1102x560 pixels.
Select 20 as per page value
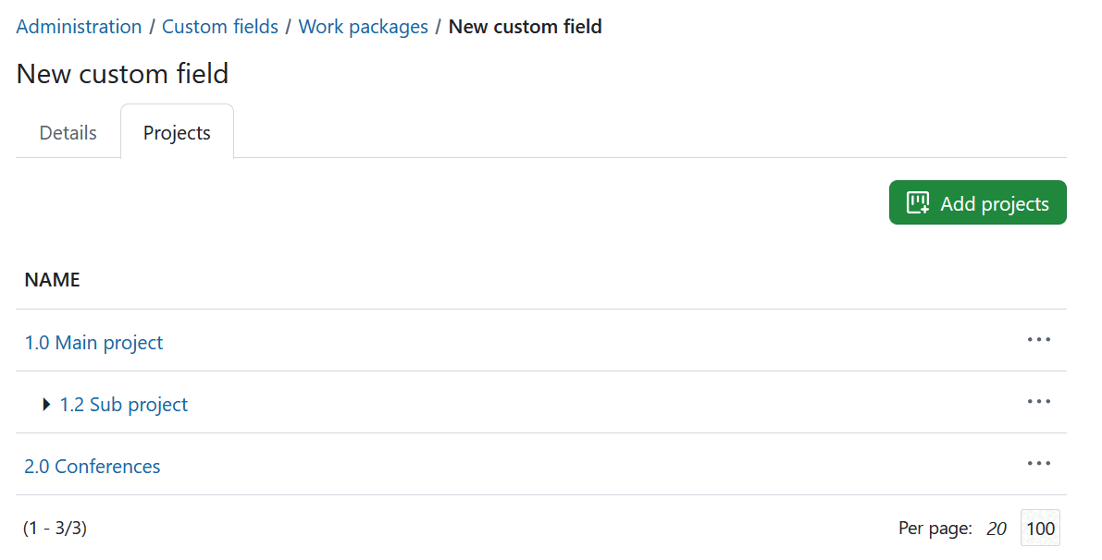point(997,528)
